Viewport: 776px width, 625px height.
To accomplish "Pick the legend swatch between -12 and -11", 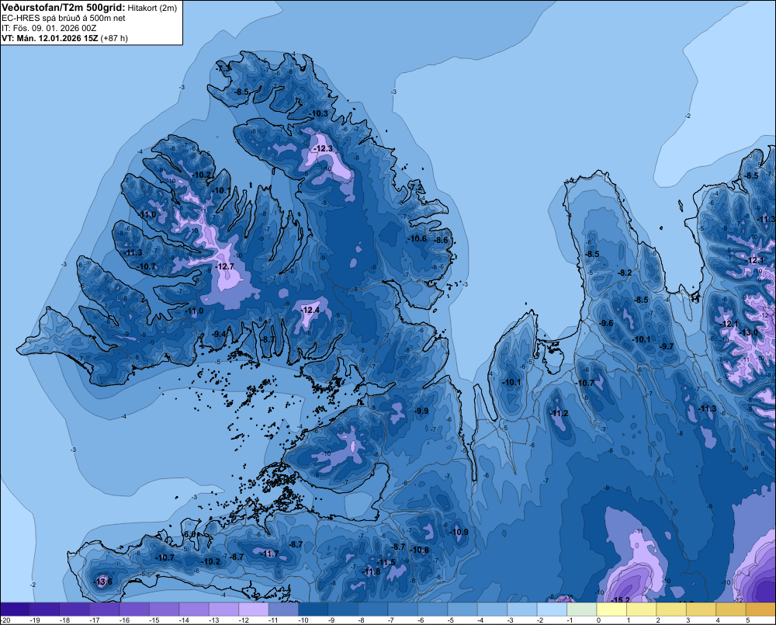I will tap(254, 609).
